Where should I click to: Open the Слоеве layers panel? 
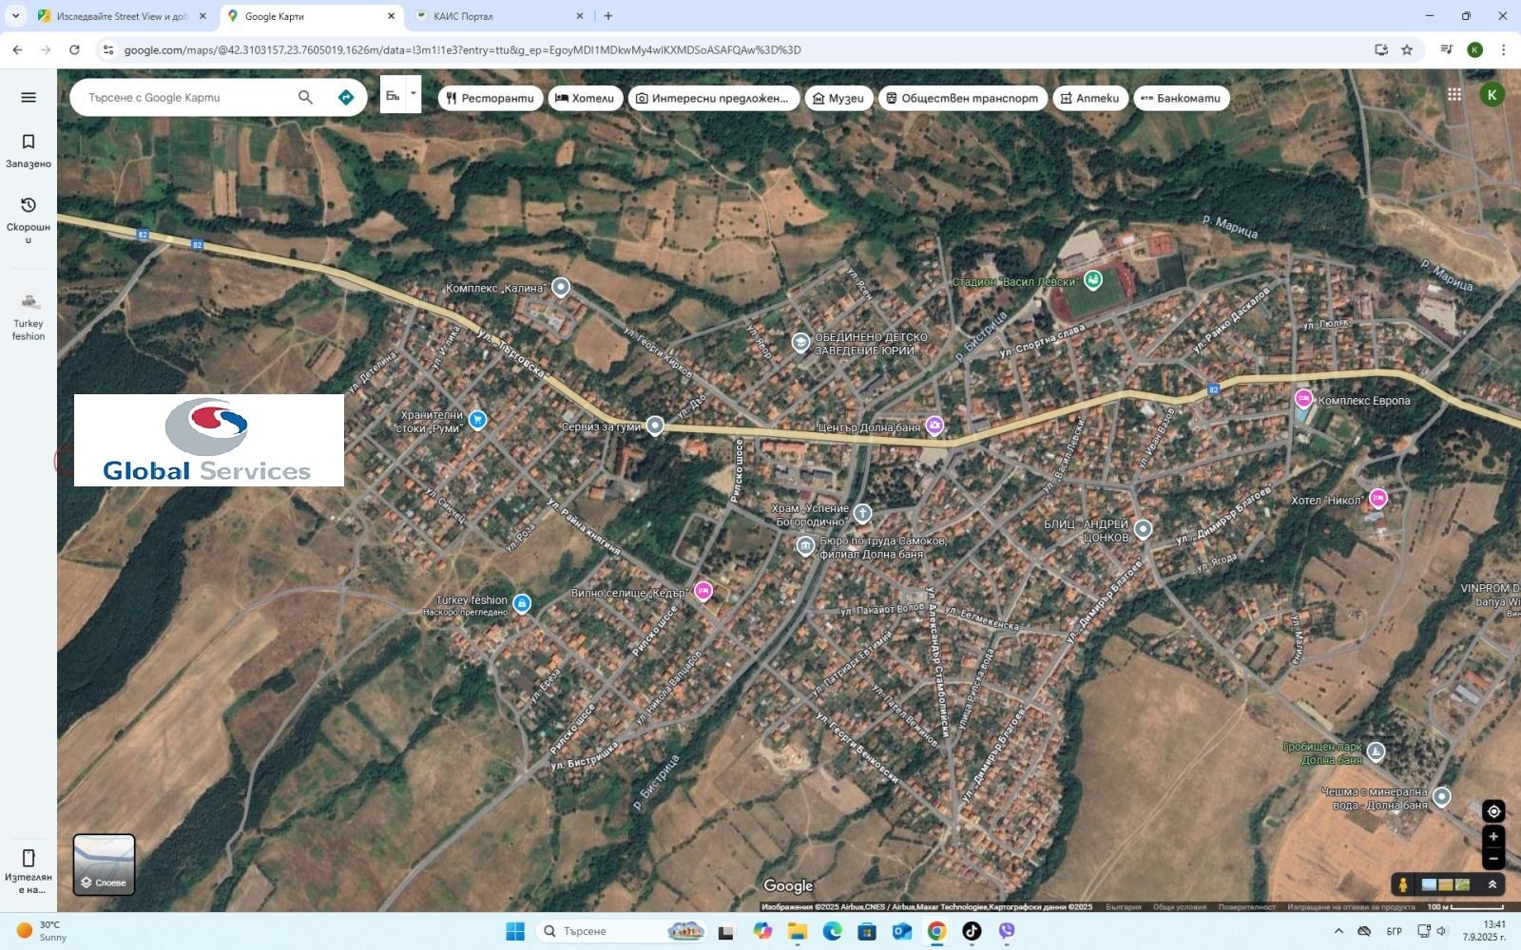coord(105,864)
